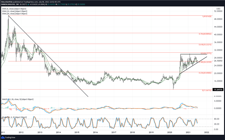Select the EMA (26, close) indicator legend
This screenshot has width=225, height=140.
pos(15,14)
